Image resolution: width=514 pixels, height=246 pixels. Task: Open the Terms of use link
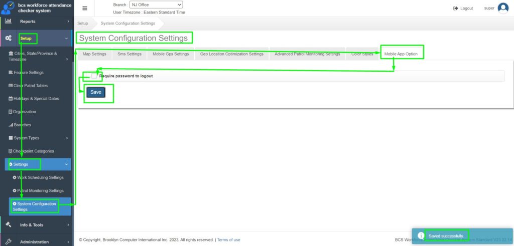tap(228, 239)
